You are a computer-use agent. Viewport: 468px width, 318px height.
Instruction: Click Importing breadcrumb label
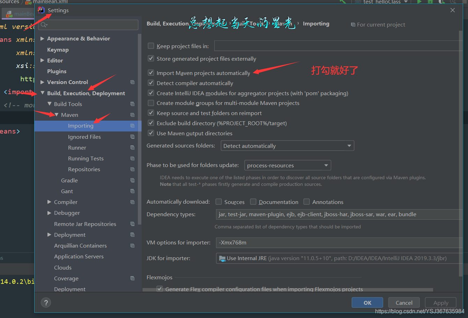pyautogui.click(x=316, y=24)
